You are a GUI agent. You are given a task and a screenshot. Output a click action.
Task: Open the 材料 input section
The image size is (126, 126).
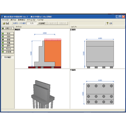(8, 37)
